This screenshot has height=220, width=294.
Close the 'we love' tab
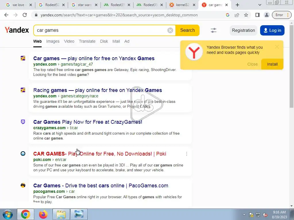click(31, 5)
